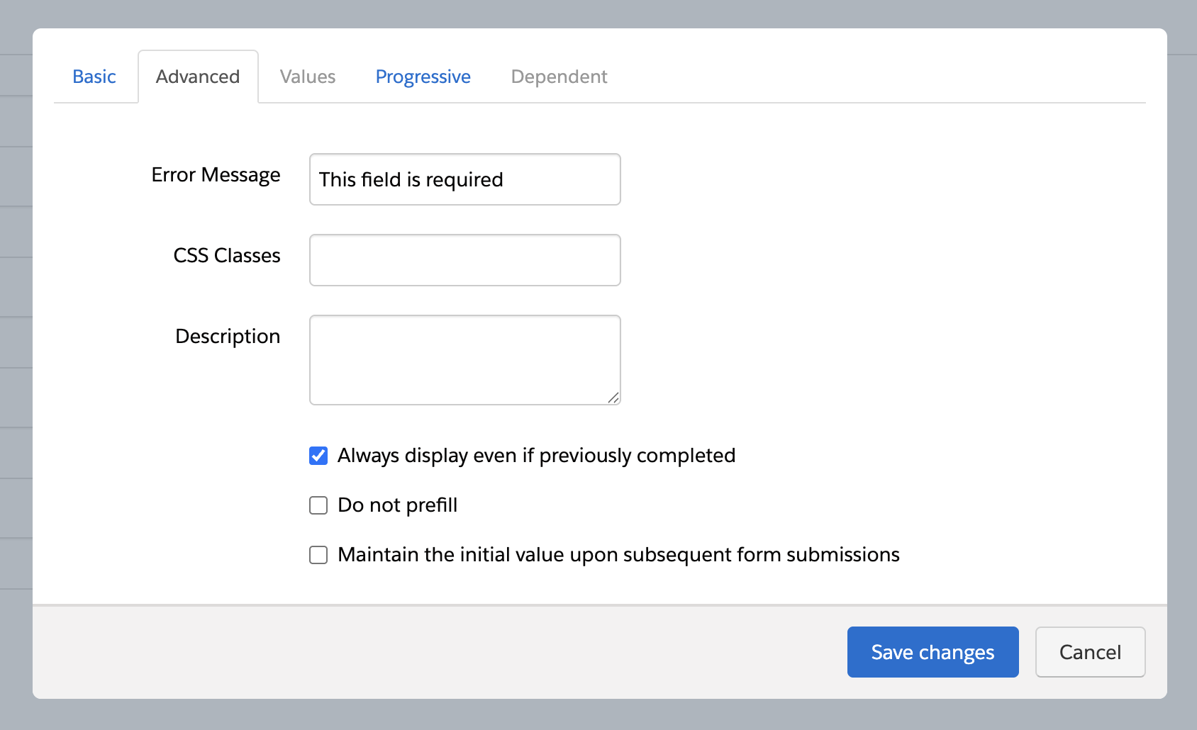
Task: Click the 'Description' field label
Action: point(228,337)
